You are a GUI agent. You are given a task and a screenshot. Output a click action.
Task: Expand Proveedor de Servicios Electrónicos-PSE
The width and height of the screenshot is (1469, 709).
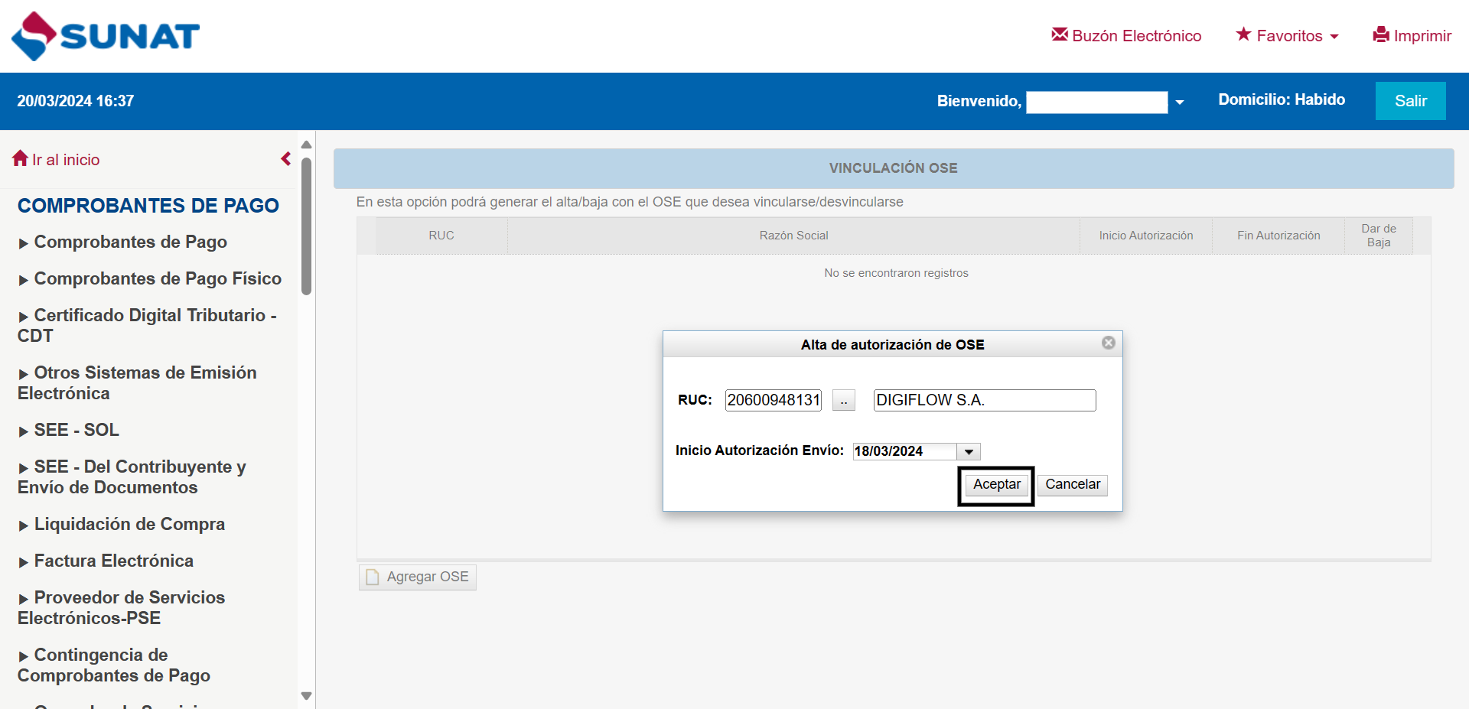(122, 607)
